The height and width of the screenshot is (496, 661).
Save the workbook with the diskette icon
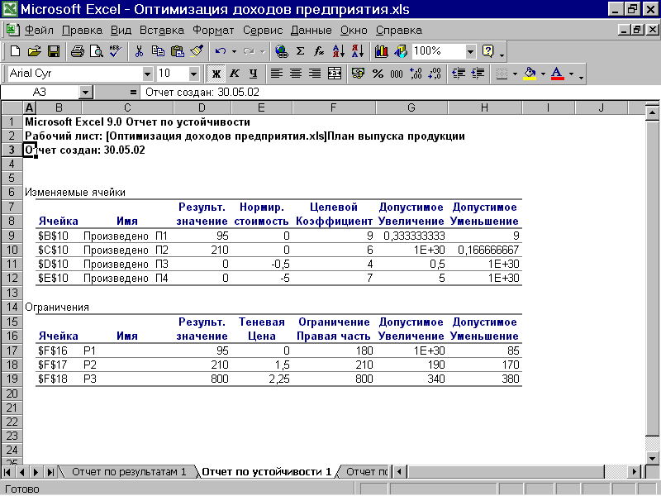pos(54,51)
